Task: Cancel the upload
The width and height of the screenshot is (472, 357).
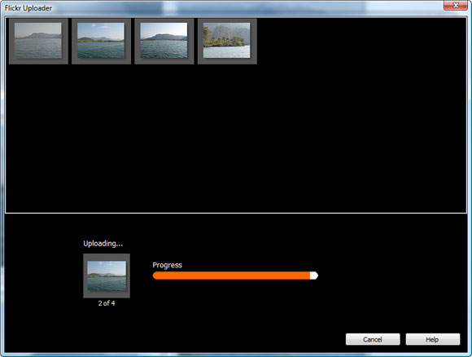Action: (373, 339)
